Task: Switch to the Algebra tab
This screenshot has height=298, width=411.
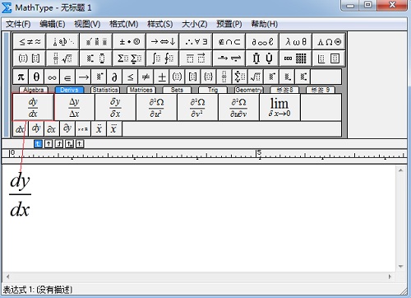Action: (34, 90)
